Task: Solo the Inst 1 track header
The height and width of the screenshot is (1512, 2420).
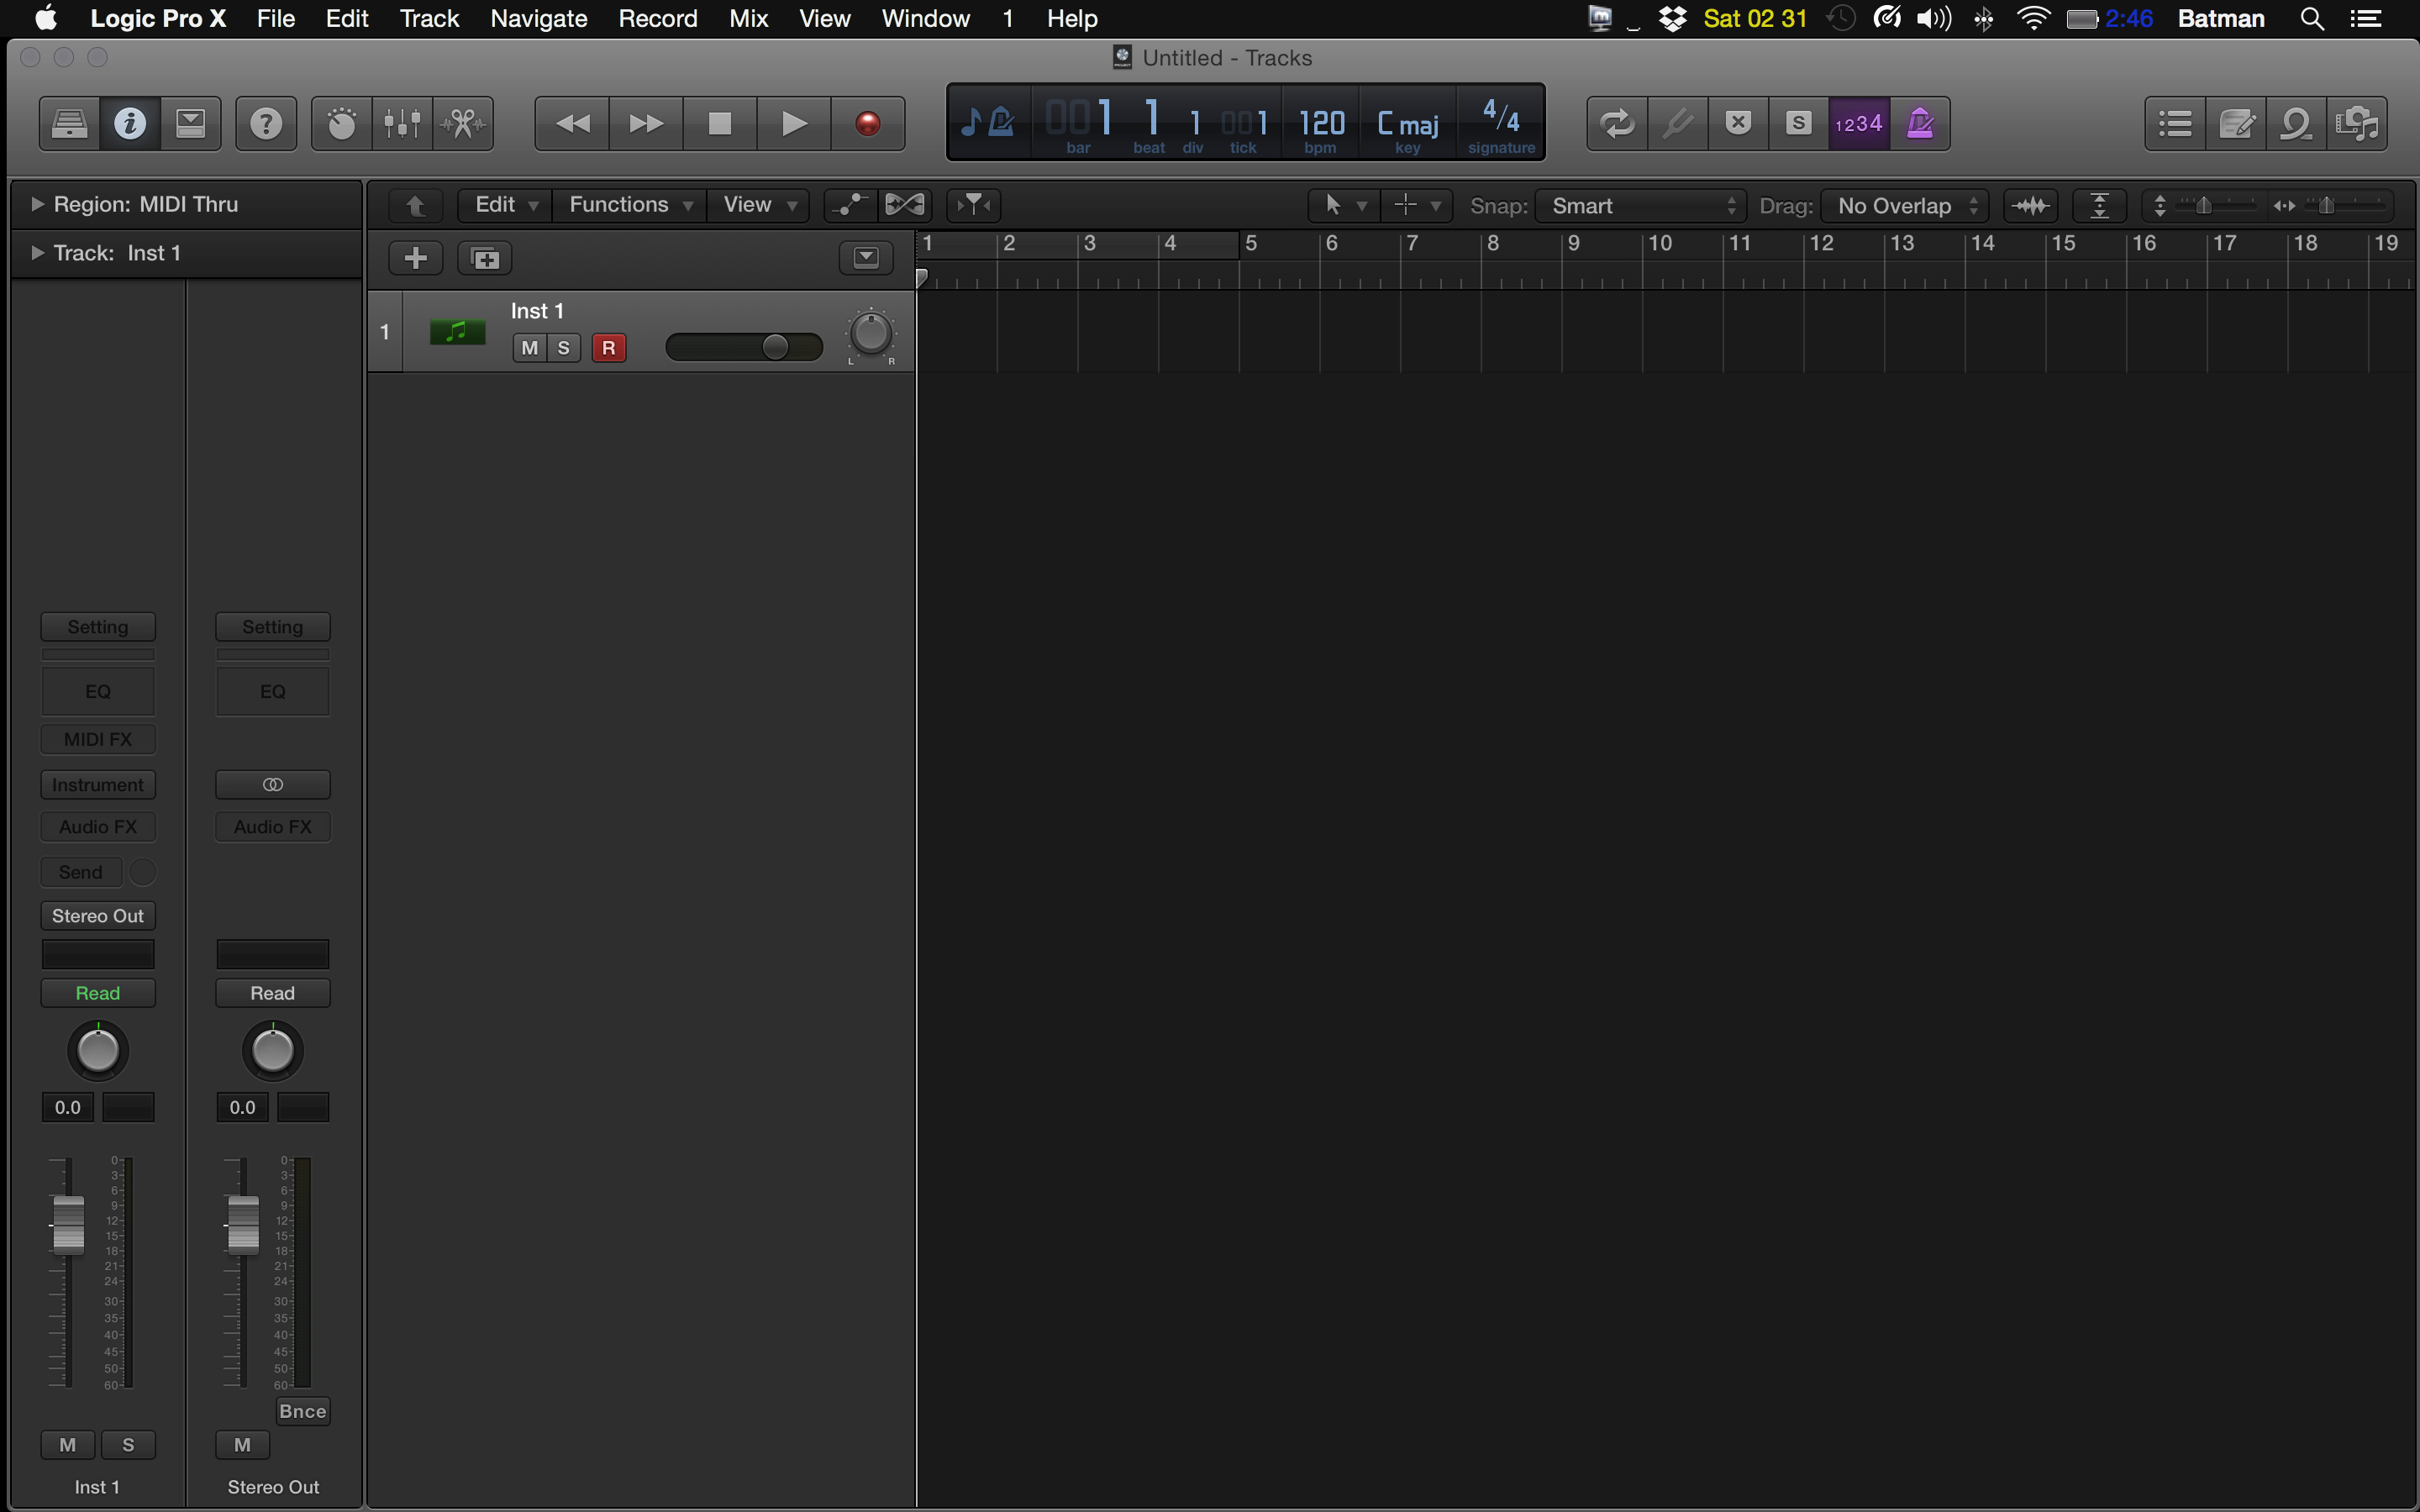Action: coord(564,348)
